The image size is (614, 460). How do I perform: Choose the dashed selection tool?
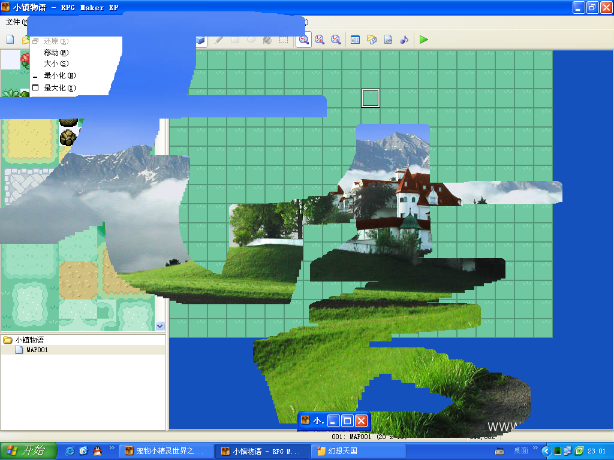pyautogui.click(x=284, y=40)
